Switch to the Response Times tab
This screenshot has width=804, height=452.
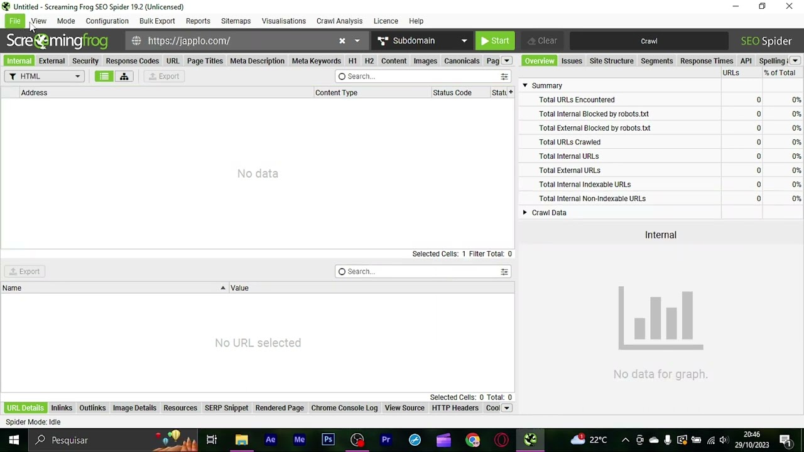(707, 61)
